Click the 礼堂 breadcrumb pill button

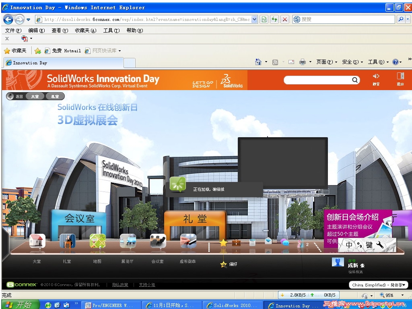coord(55,97)
